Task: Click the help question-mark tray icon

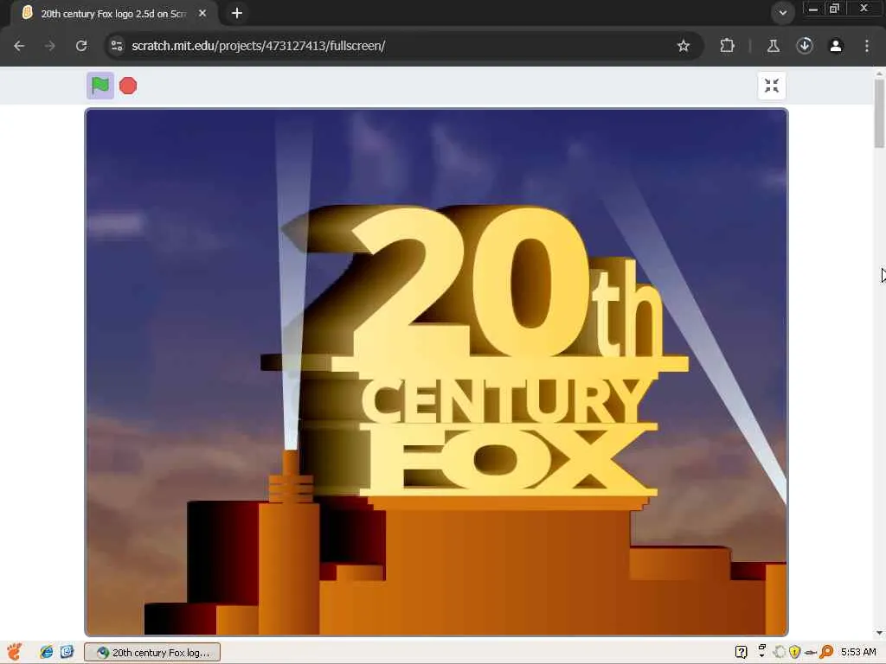Action: pos(741,652)
